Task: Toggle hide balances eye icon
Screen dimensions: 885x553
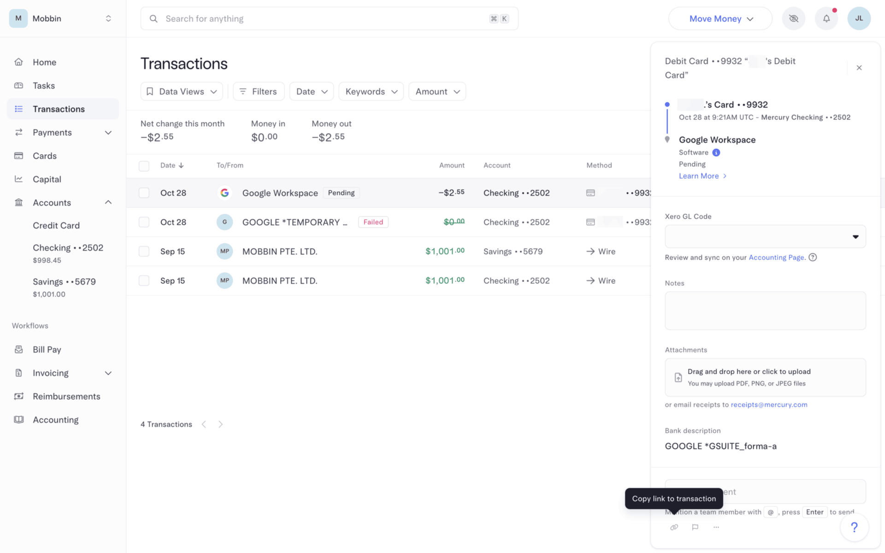Action: pos(793,18)
